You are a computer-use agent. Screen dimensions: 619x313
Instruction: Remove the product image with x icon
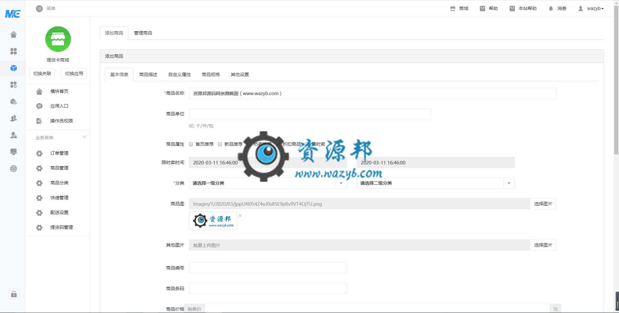(240, 215)
